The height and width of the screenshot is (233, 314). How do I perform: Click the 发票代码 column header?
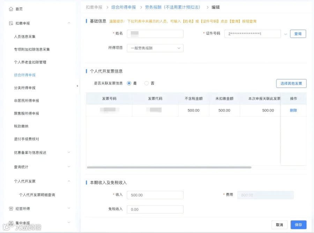155,99
